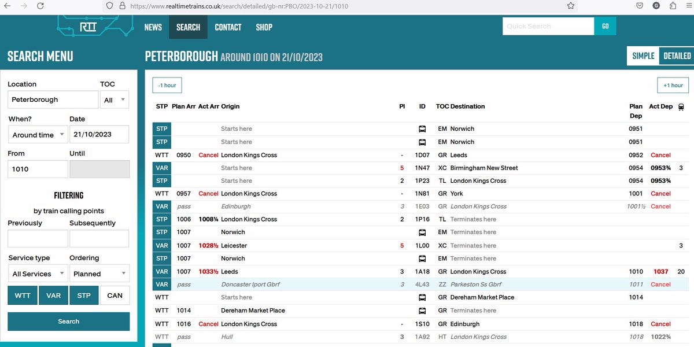Expand the Service type dropdown
This screenshot has width=694, height=347.
tap(38, 274)
